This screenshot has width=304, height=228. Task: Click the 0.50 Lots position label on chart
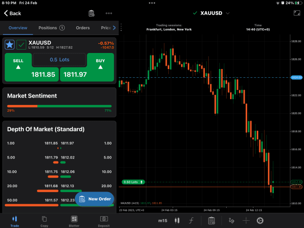click(x=133, y=182)
